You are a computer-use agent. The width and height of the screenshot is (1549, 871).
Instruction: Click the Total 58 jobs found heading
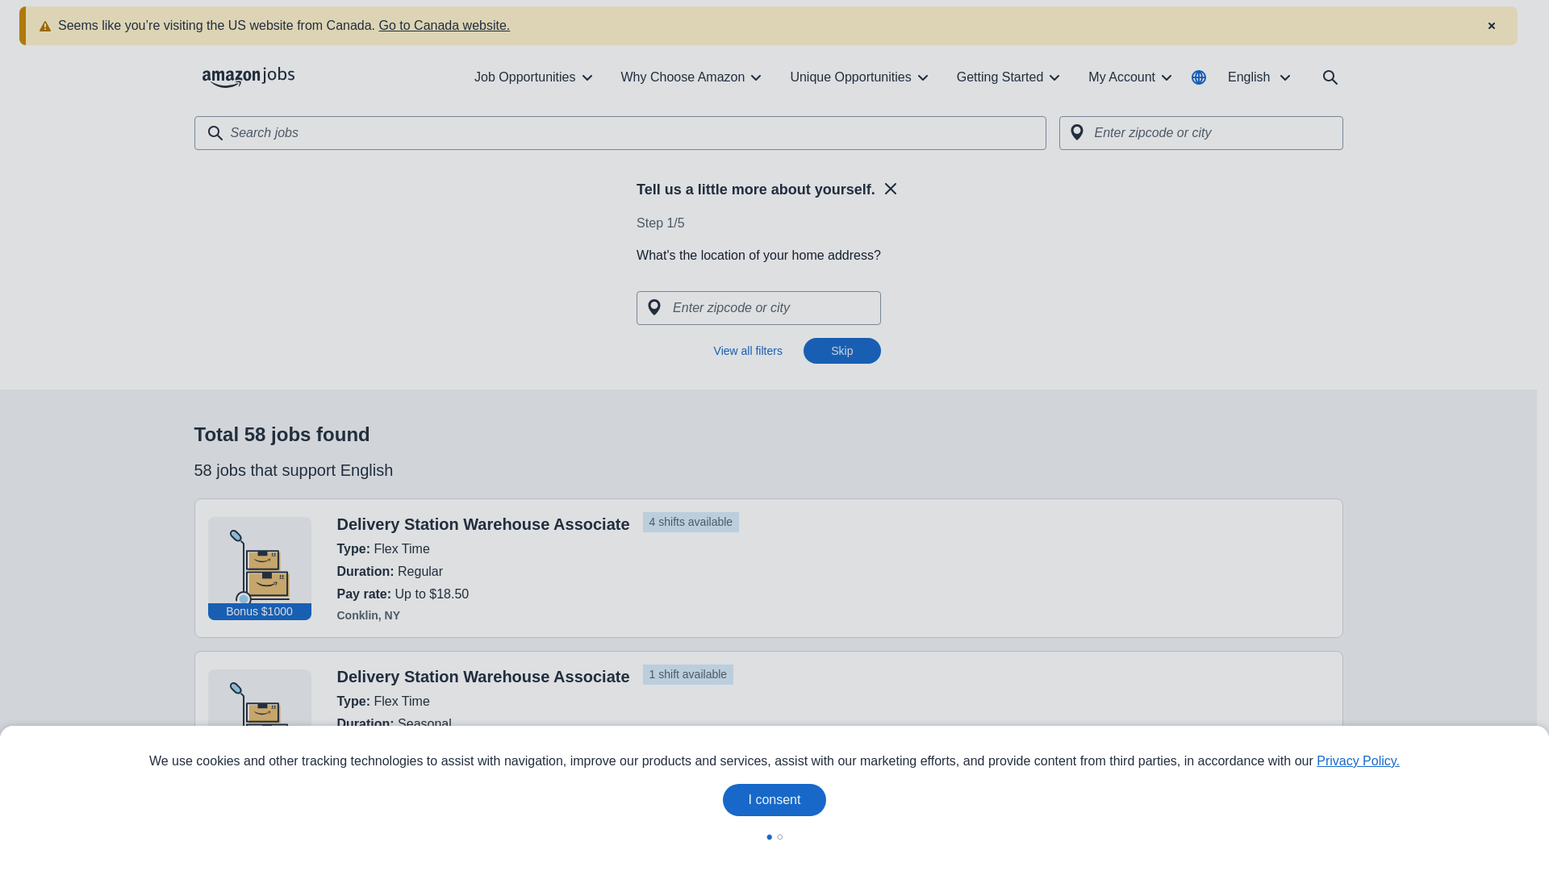coord(282,435)
